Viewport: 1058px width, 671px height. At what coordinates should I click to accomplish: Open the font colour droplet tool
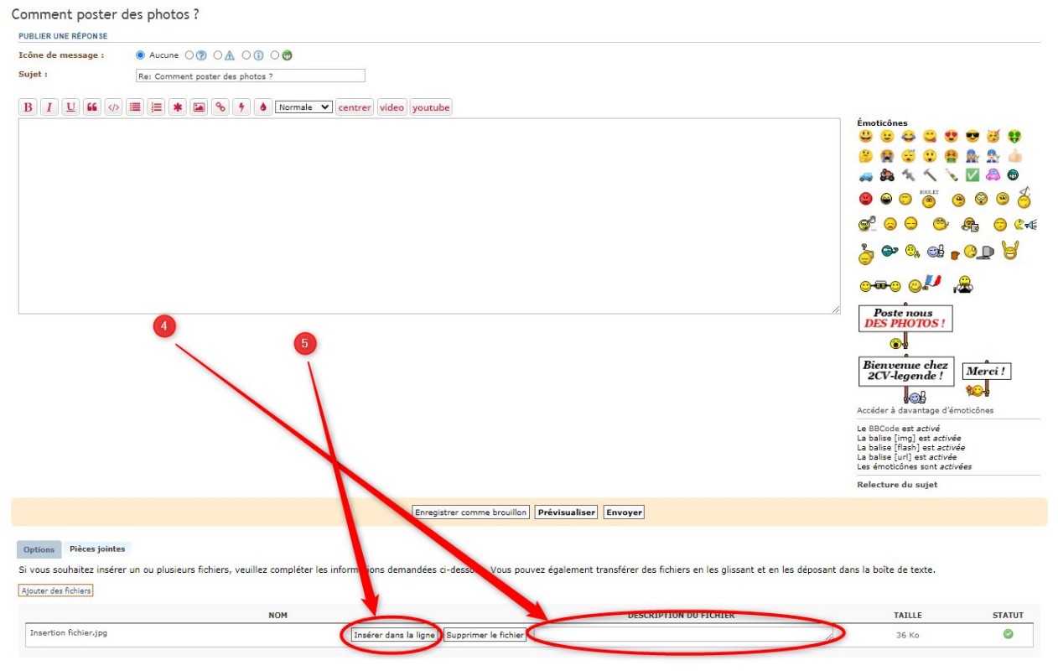tap(262, 107)
